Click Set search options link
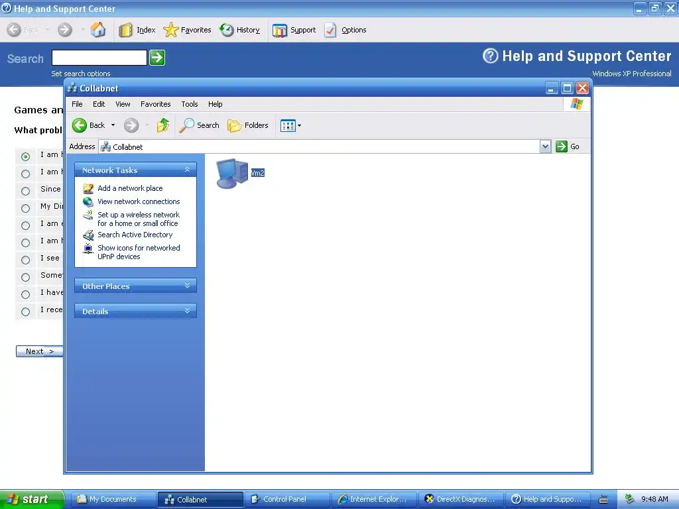679x509 pixels. tap(80, 74)
